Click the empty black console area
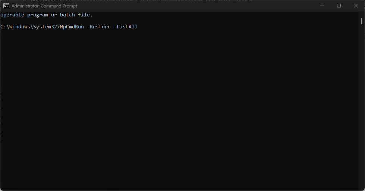Image resolution: width=365 pixels, height=191 pixels. click(x=179, y=112)
